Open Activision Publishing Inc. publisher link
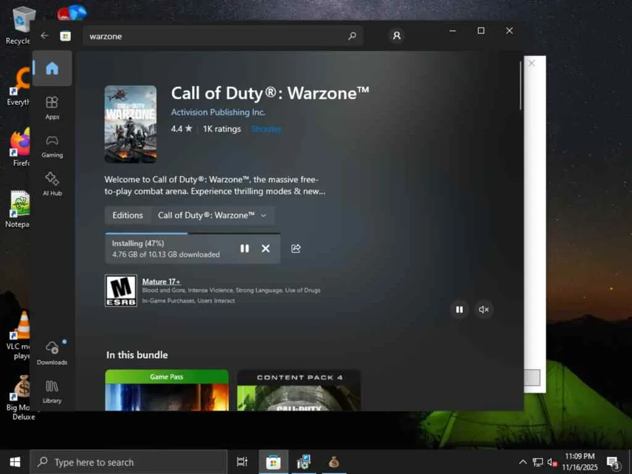Screen dimensions: 632x474 coord(218,112)
